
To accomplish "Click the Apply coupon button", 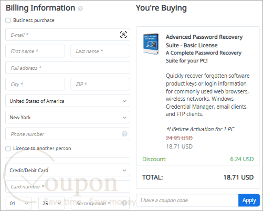I will tap(249, 200).
